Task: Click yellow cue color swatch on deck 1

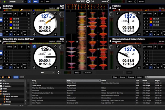Action: click(x=11, y=28)
